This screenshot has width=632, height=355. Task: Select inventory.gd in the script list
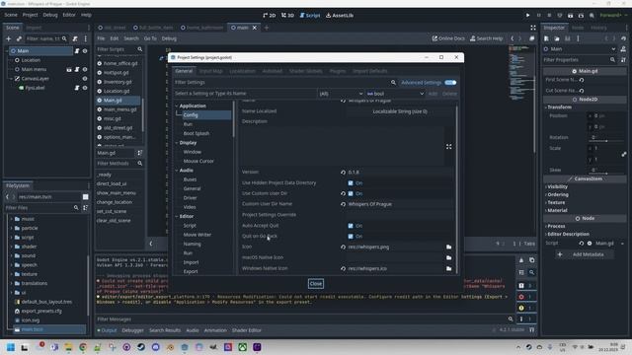118,82
